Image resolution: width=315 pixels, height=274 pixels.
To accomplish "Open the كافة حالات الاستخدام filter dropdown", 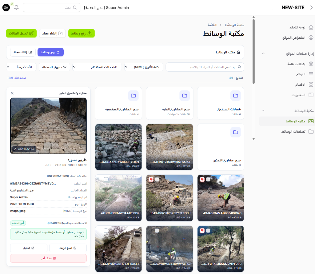I will pyautogui.click(x=97, y=67).
